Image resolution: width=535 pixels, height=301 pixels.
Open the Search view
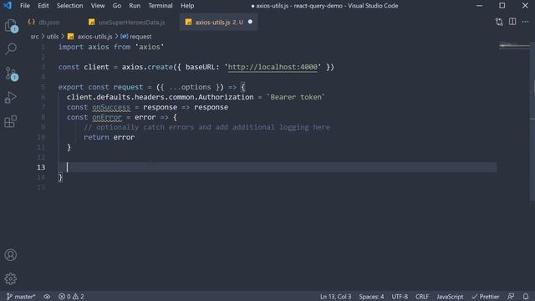pyautogui.click(x=11, y=48)
